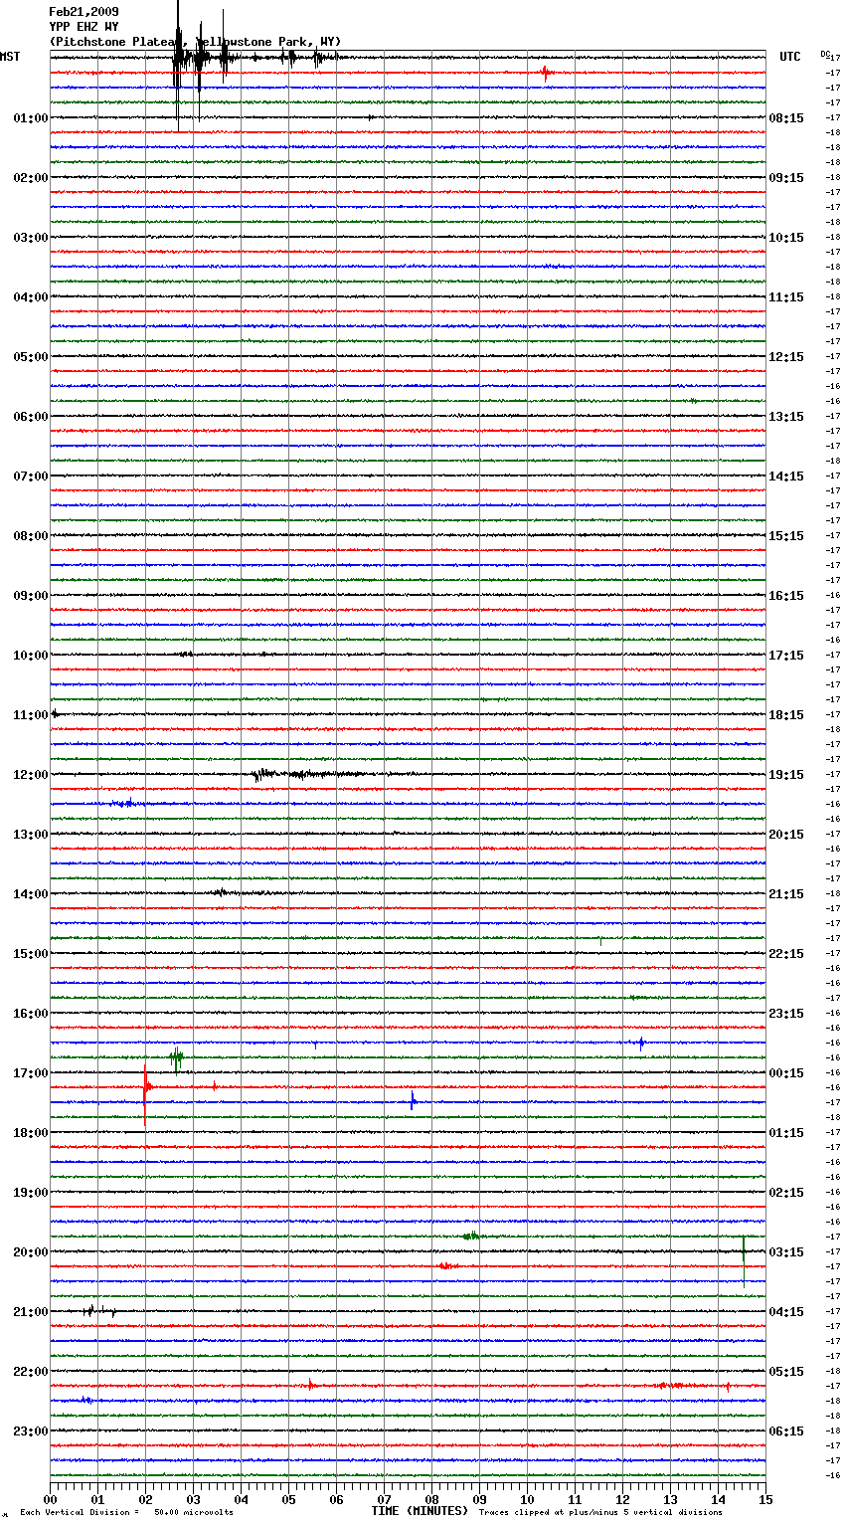Image resolution: width=845 pixels, height=1526 pixels.
Task: Click the 21:15 UTC time label
Action: (x=786, y=894)
